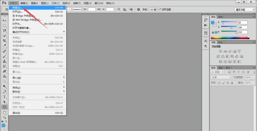Click the gear shape options icon

click(139, 10)
